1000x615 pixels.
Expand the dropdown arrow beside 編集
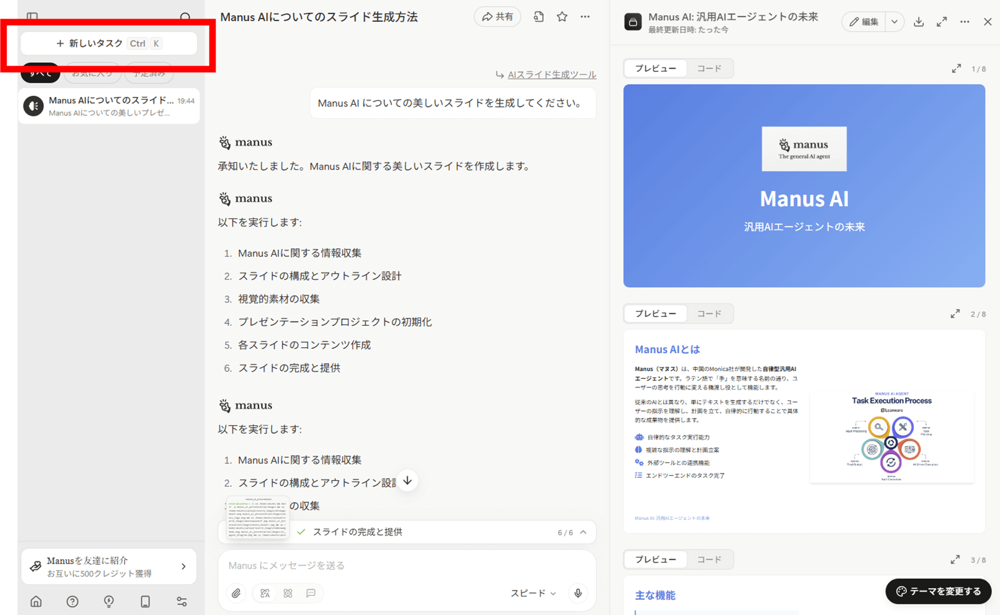[x=894, y=22]
